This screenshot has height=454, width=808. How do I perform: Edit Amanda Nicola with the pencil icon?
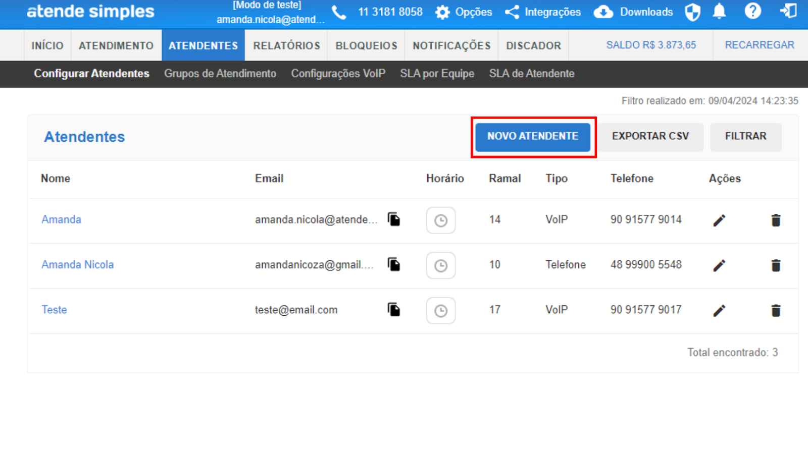[x=719, y=265]
